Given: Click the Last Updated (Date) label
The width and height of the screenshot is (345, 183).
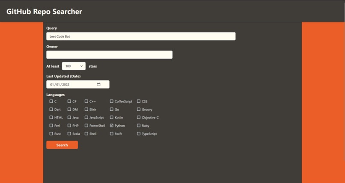Looking at the screenshot, I should (x=63, y=77).
